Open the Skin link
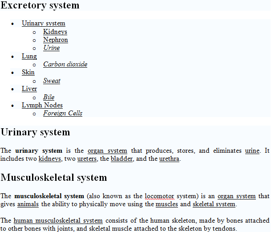The width and height of the screenshot is (271, 232). [28, 72]
